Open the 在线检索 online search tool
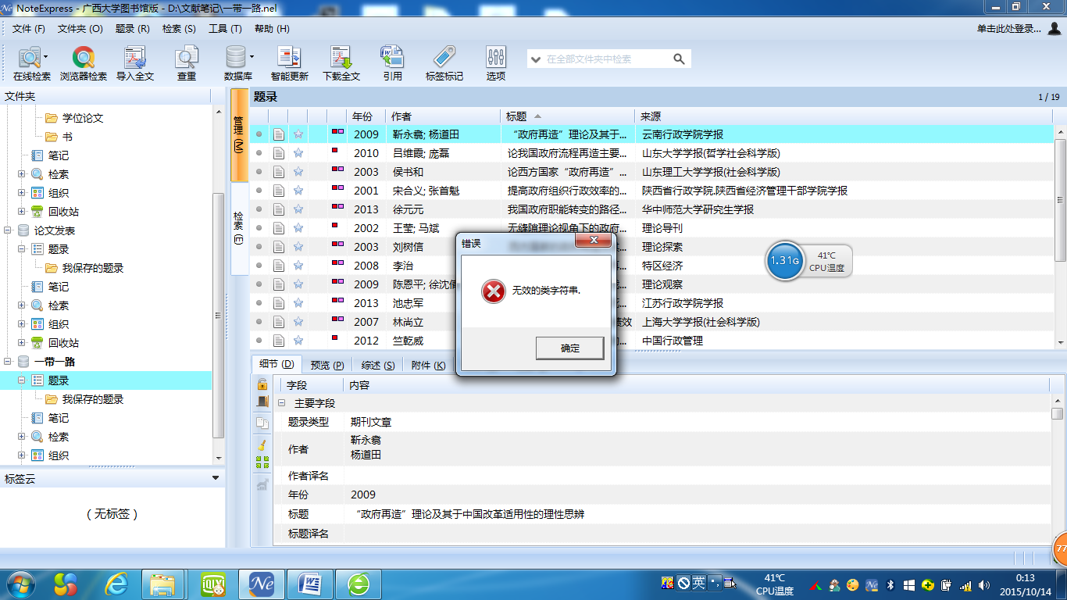The image size is (1067, 600). (x=31, y=64)
